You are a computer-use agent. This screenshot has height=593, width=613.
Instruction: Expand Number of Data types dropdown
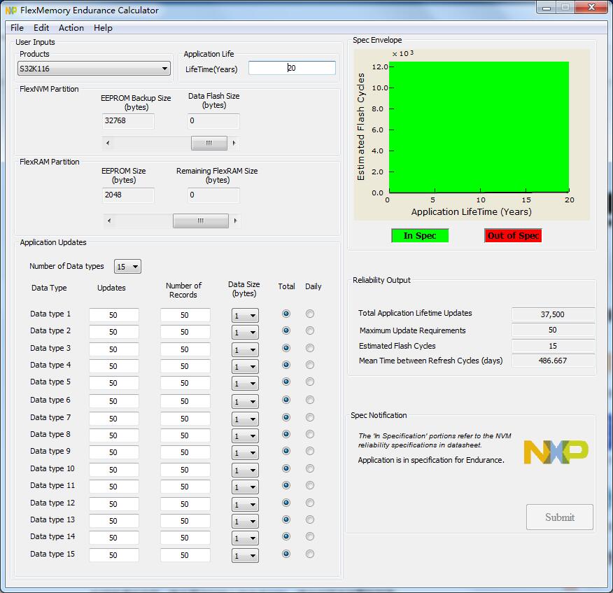click(x=127, y=267)
